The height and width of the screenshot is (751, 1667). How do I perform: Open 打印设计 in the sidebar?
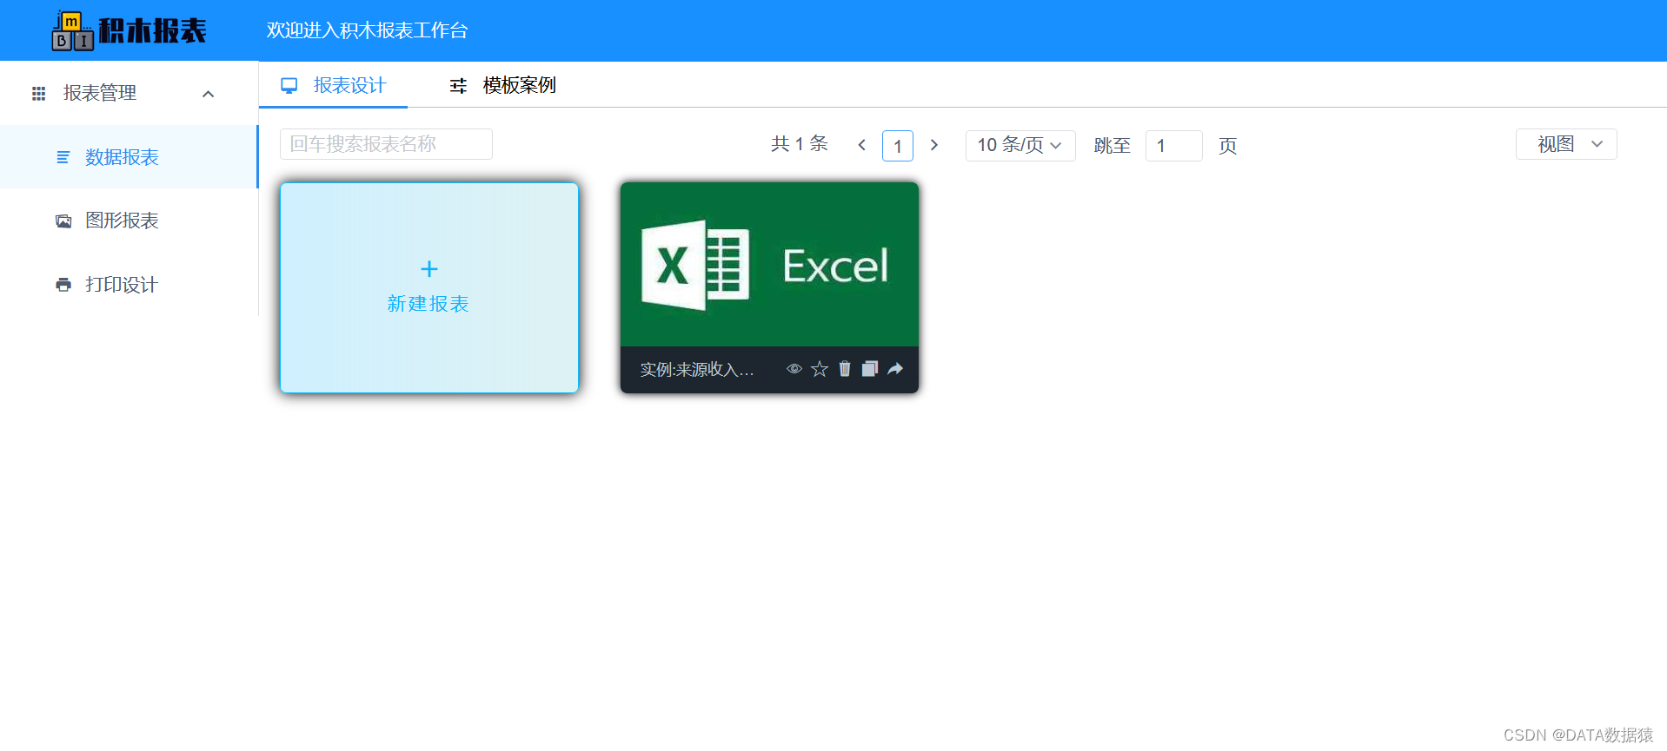tap(129, 285)
